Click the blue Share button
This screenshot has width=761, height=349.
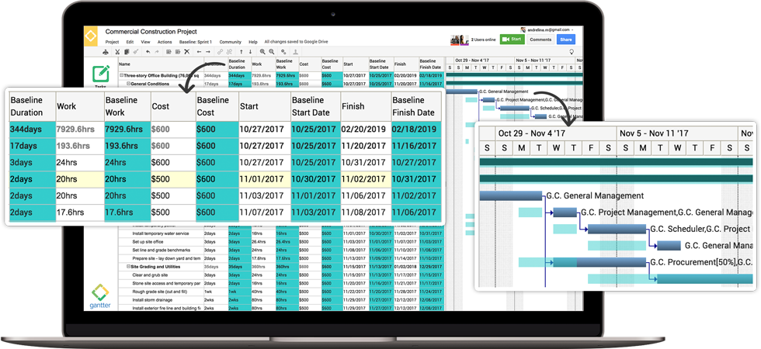coord(566,39)
